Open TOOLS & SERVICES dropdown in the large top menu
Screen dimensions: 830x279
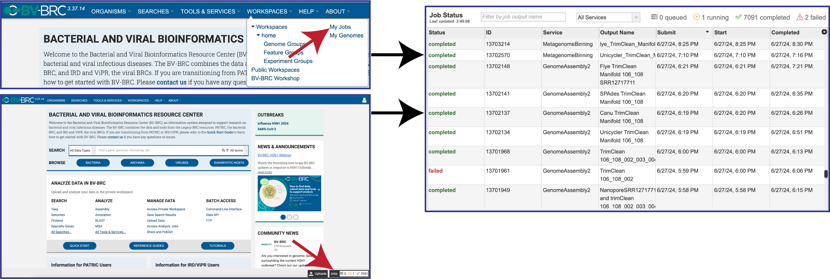(210, 12)
